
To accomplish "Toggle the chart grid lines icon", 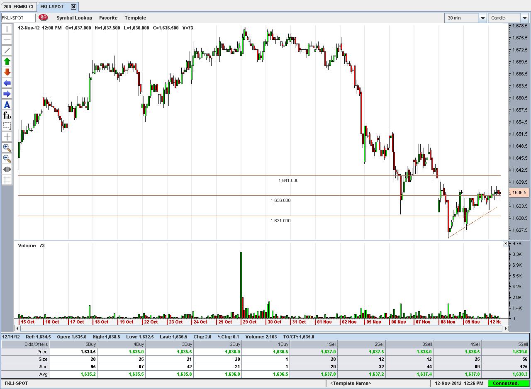I will tap(7, 180).
